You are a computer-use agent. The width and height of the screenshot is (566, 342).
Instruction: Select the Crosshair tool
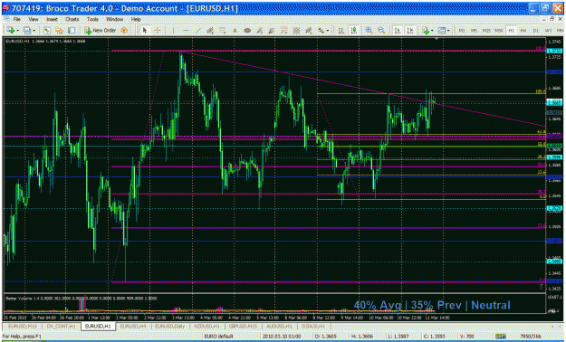coord(158,31)
